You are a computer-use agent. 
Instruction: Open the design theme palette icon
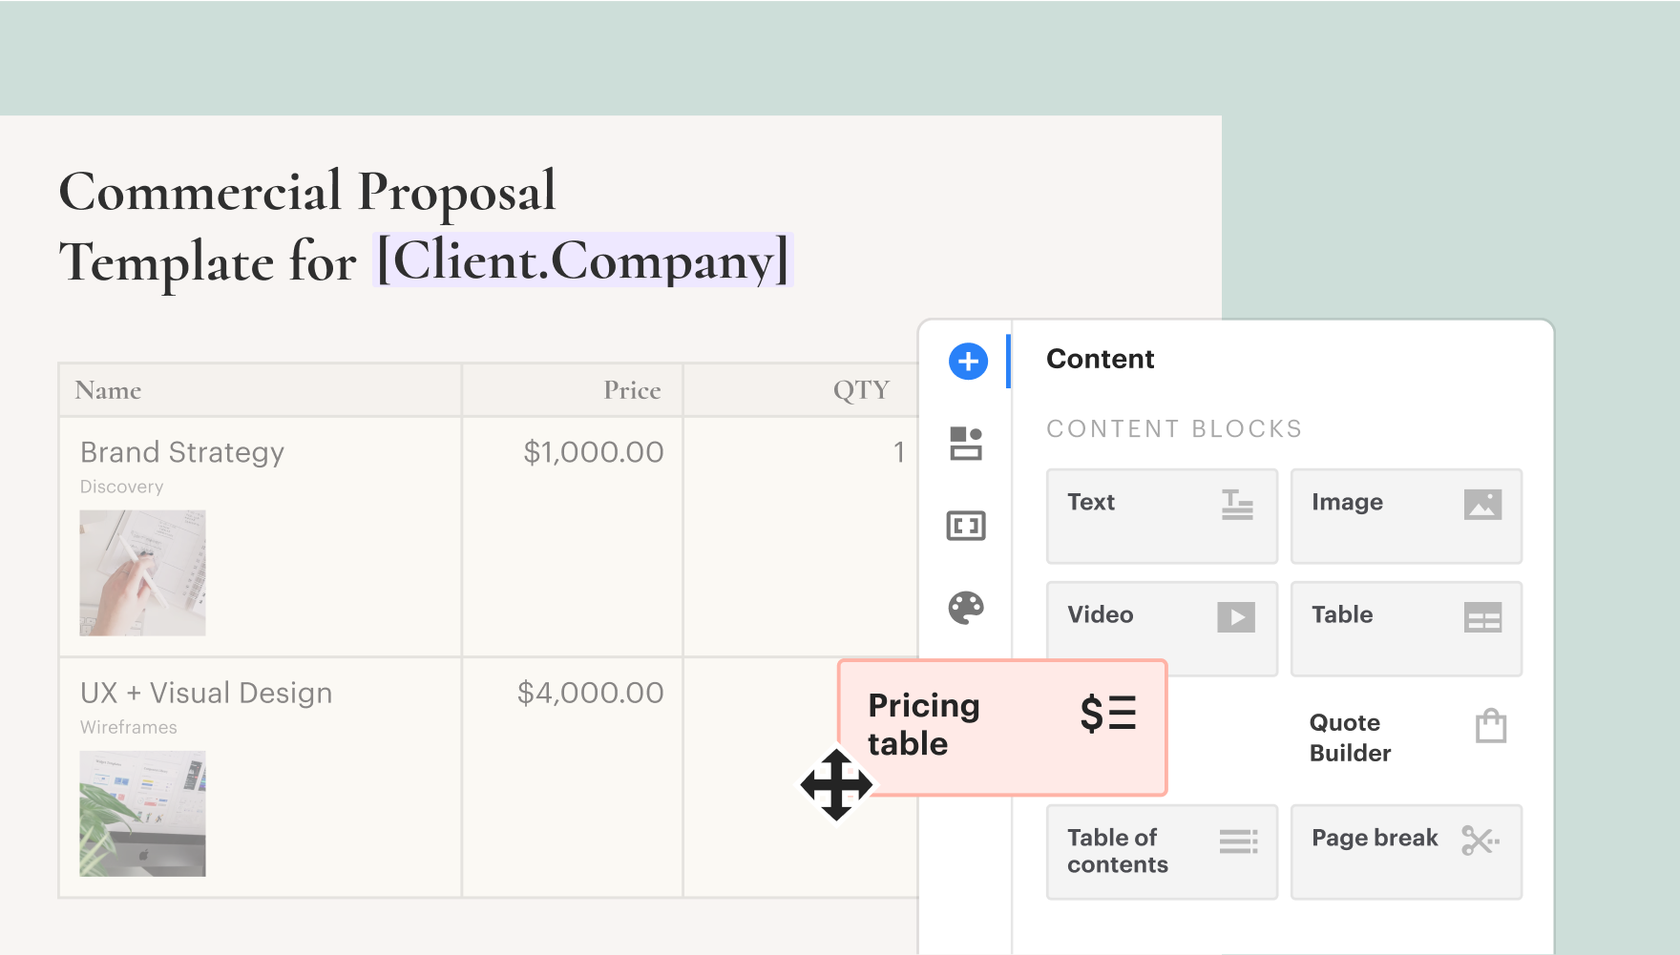tap(966, 608)
